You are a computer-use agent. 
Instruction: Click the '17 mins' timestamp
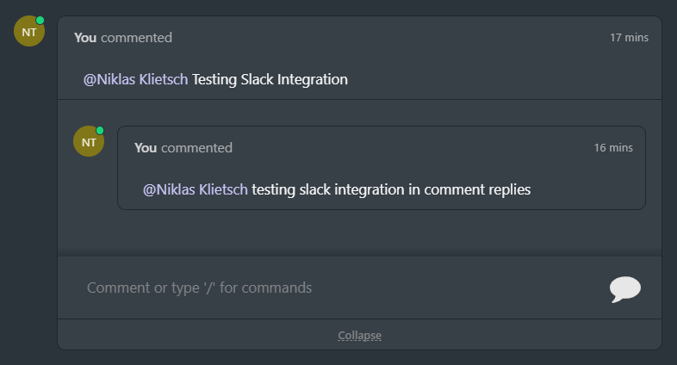pos(629,38)
